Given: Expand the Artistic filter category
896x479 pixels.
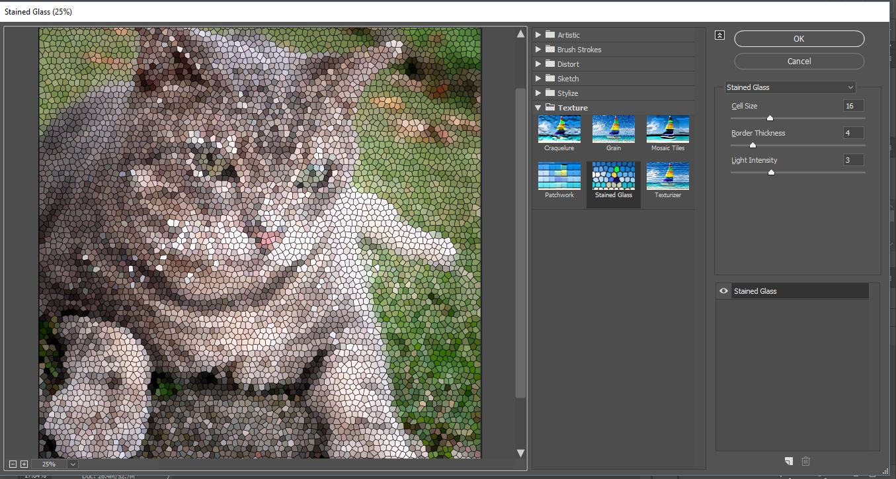Looking at the screenshot, I should pyautogui.click(x=539, y=34).
